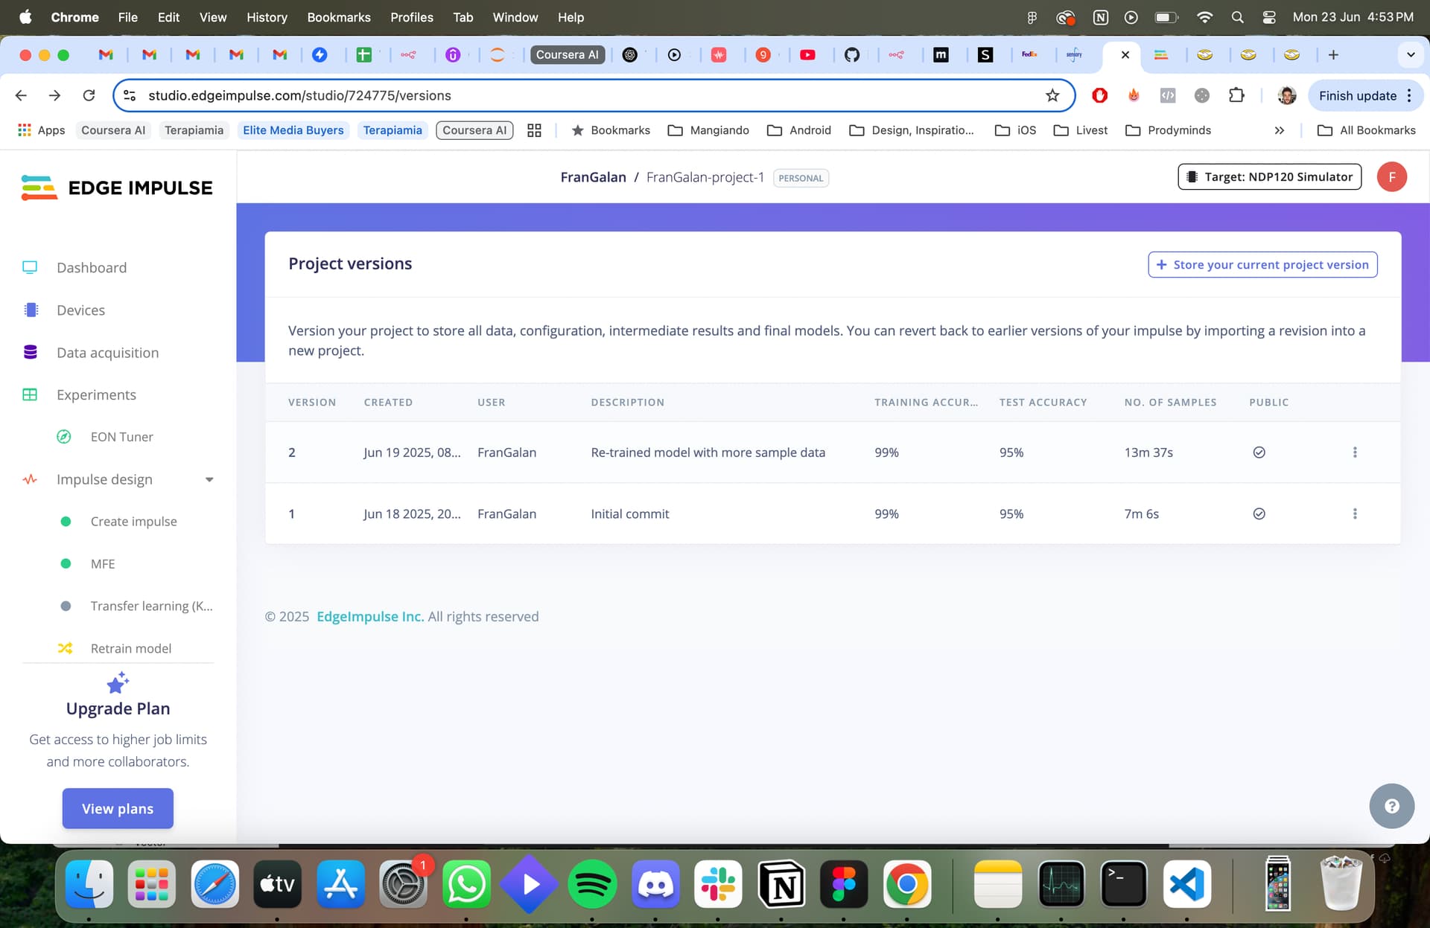The height and width of the screenshot is (928, 1430).
Task: Click the View plans button
Action: pos(118,808)
